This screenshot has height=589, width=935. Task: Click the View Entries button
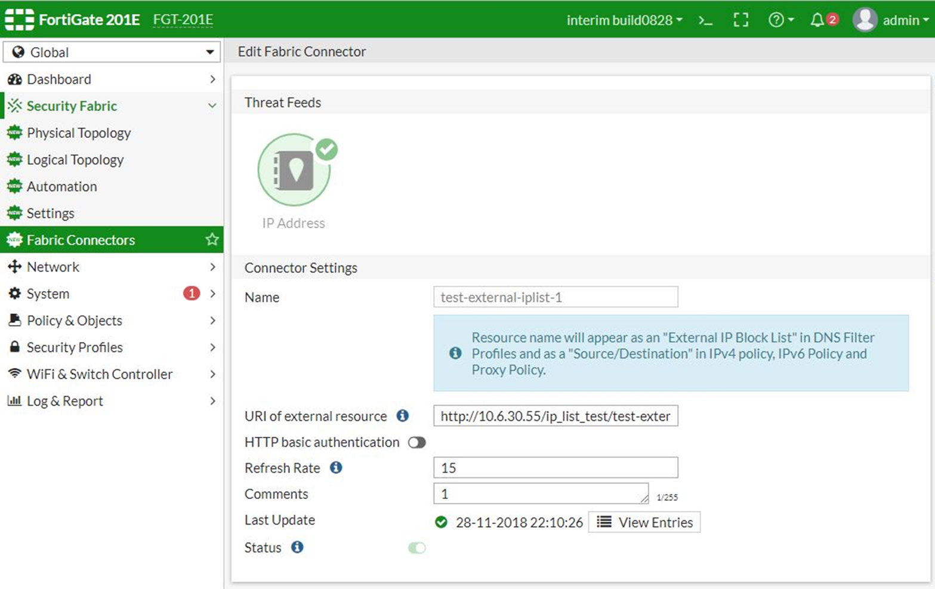coord(644,522)
